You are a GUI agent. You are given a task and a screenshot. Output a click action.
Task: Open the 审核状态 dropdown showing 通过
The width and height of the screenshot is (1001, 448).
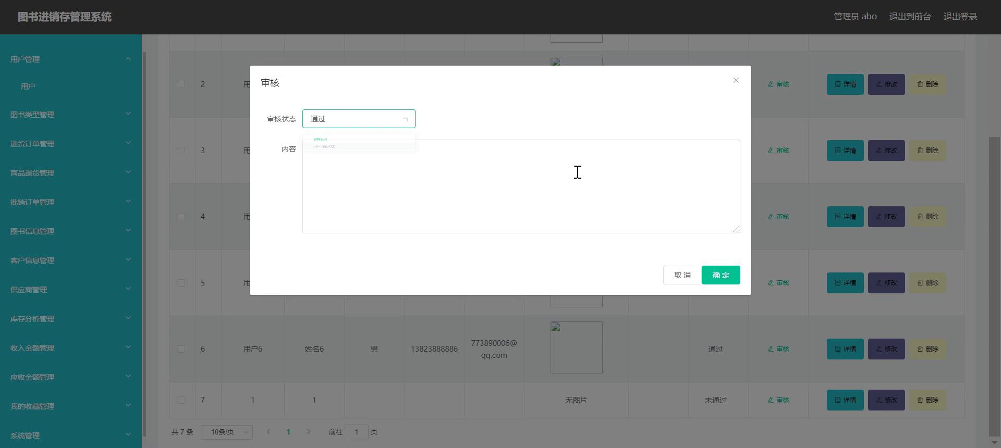pyautogui.click(x=359, y=119)
